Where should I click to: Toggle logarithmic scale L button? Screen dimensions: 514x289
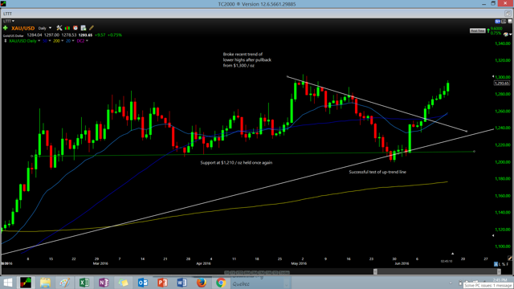coord(500,264)
